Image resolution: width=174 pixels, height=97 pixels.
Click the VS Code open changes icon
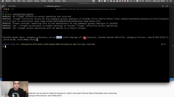(x=163, y=6)
